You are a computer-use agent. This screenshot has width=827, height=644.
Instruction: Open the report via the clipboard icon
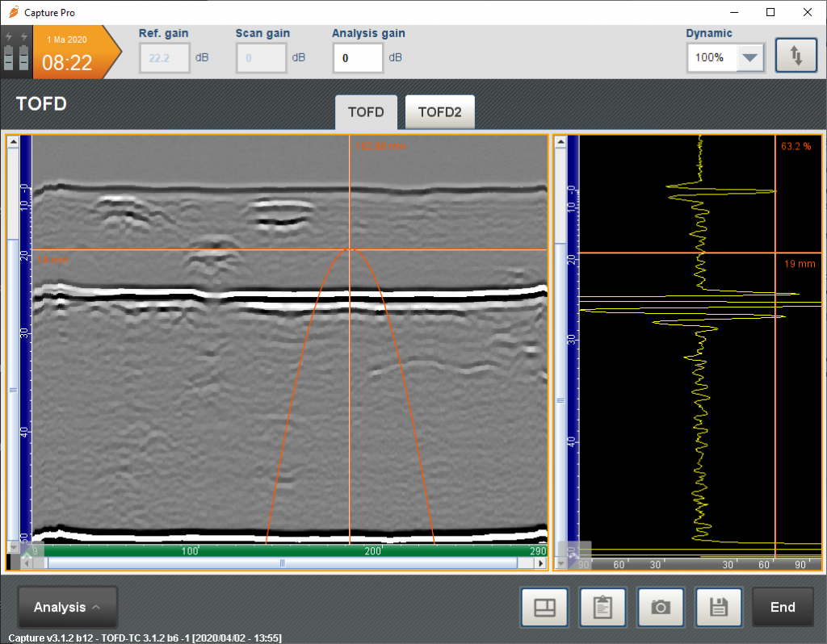602,607
